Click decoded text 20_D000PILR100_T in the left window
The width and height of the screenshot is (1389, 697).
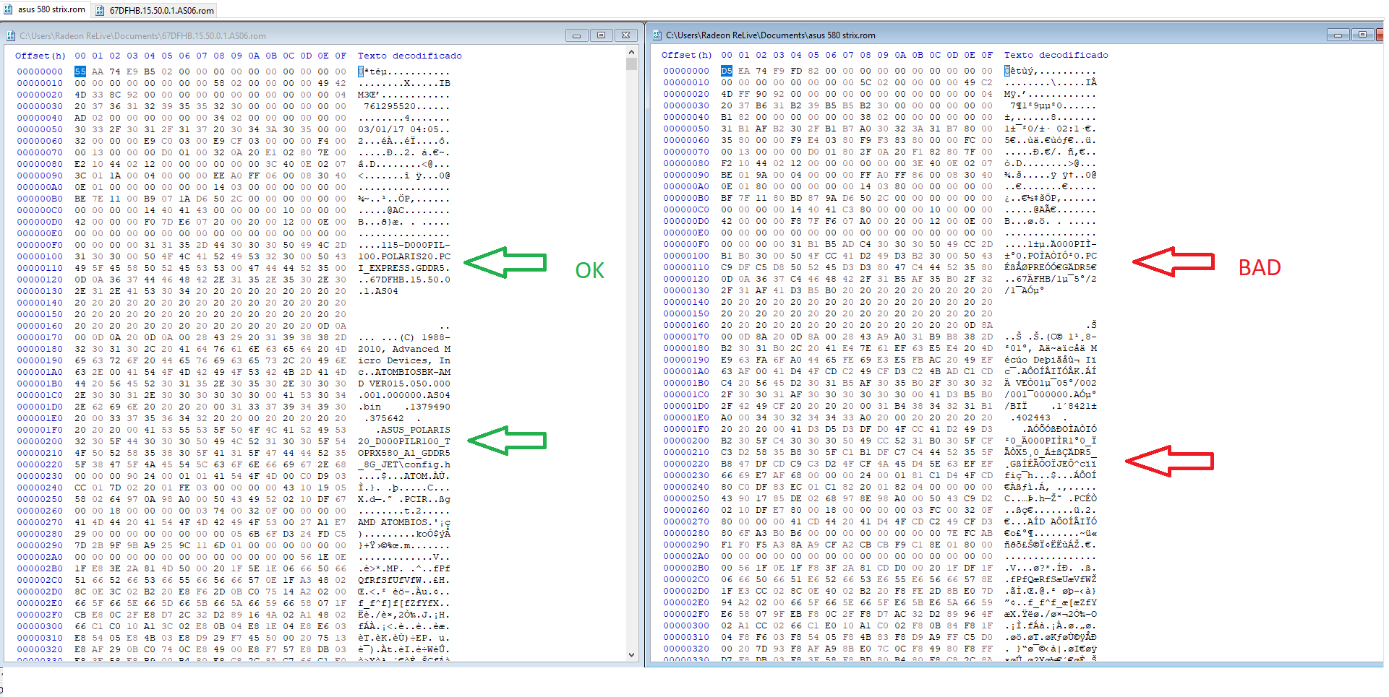pos(403,441)
